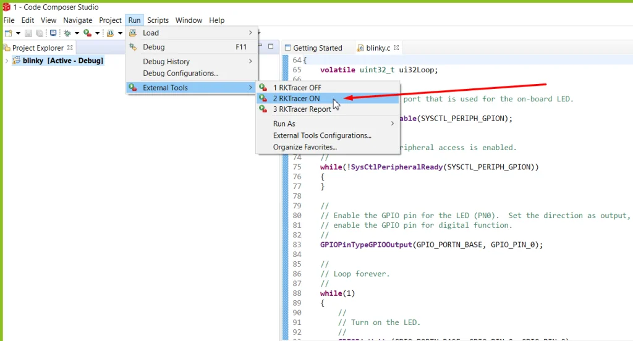
Task: Open the Help menu
Action: [x=217, y=20]
